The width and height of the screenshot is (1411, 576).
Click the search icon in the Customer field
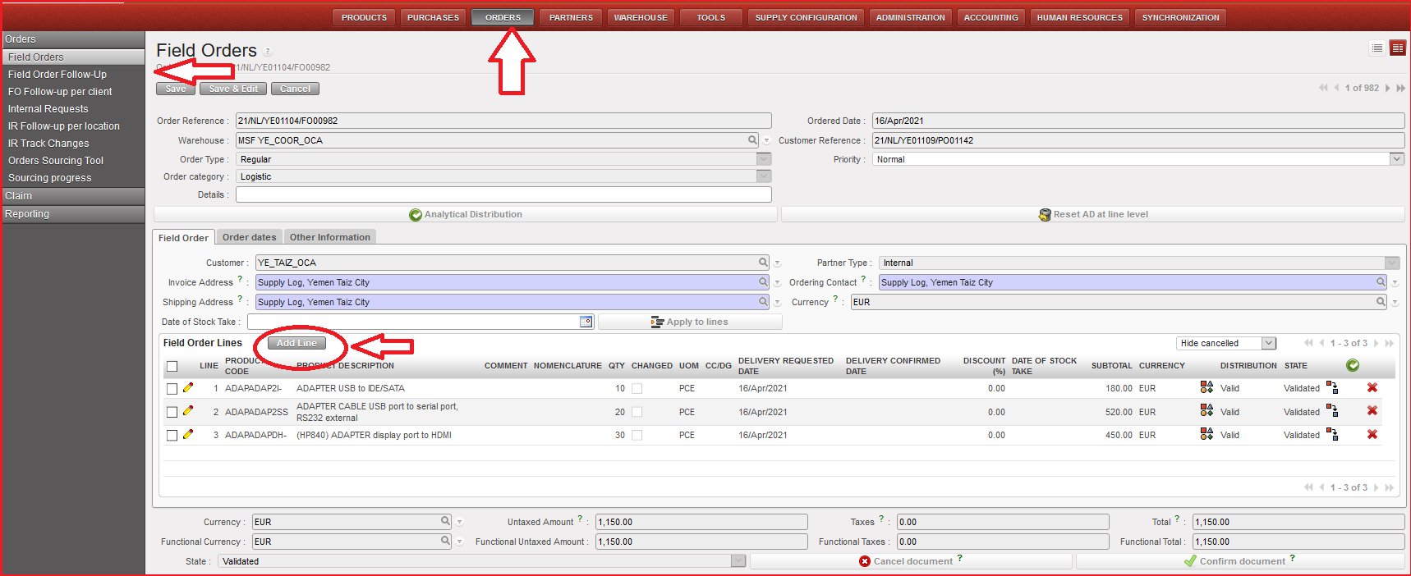[763, 263]
